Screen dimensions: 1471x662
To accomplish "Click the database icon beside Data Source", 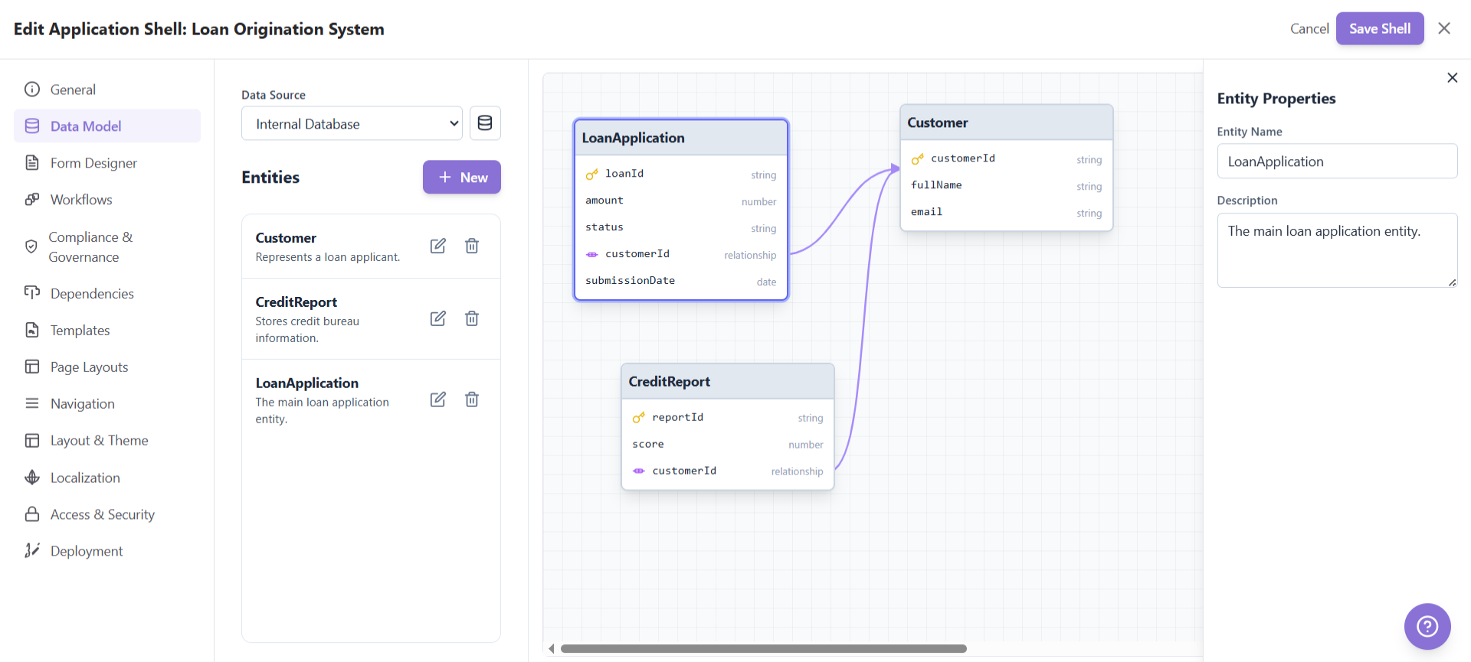I will click(x=484, y=123).
